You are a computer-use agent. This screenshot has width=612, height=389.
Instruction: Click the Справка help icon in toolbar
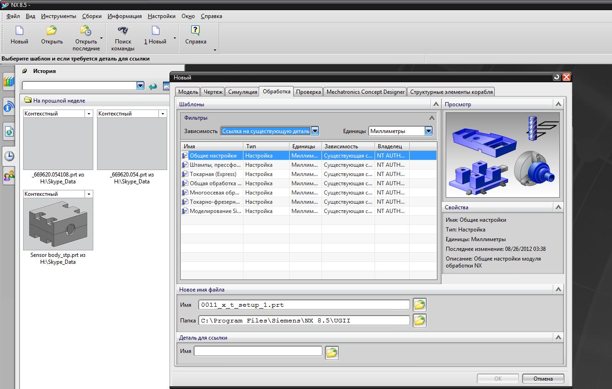click(x=195, y=31)
